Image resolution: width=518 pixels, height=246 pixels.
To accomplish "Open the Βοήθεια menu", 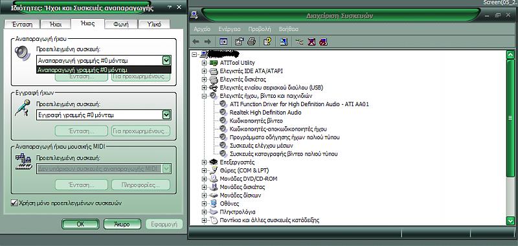I will [x=289, y=29].
